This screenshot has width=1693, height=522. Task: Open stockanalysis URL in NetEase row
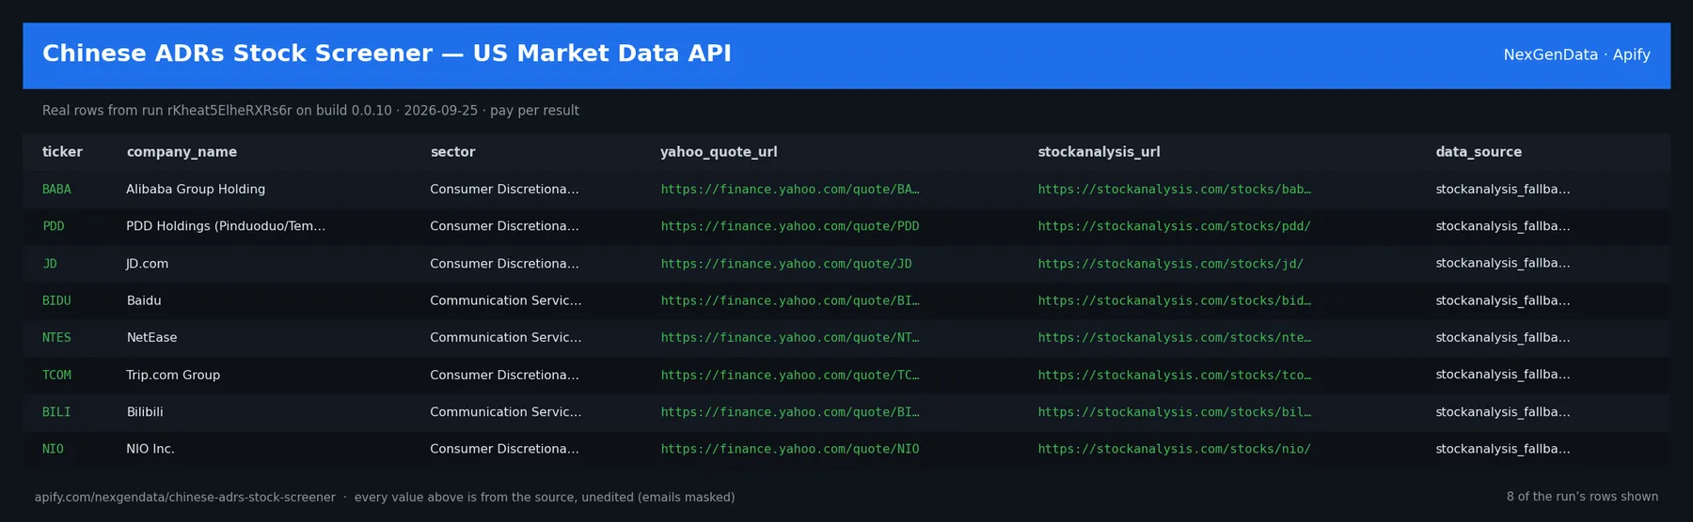click(x=1174, y=338)
